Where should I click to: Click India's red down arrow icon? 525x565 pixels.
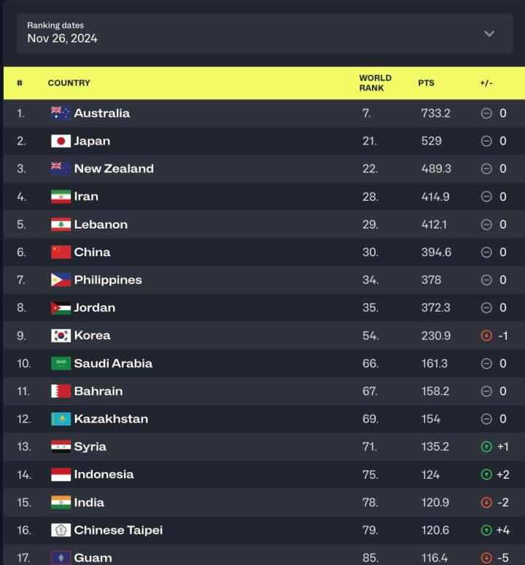(x=486, y=502)
